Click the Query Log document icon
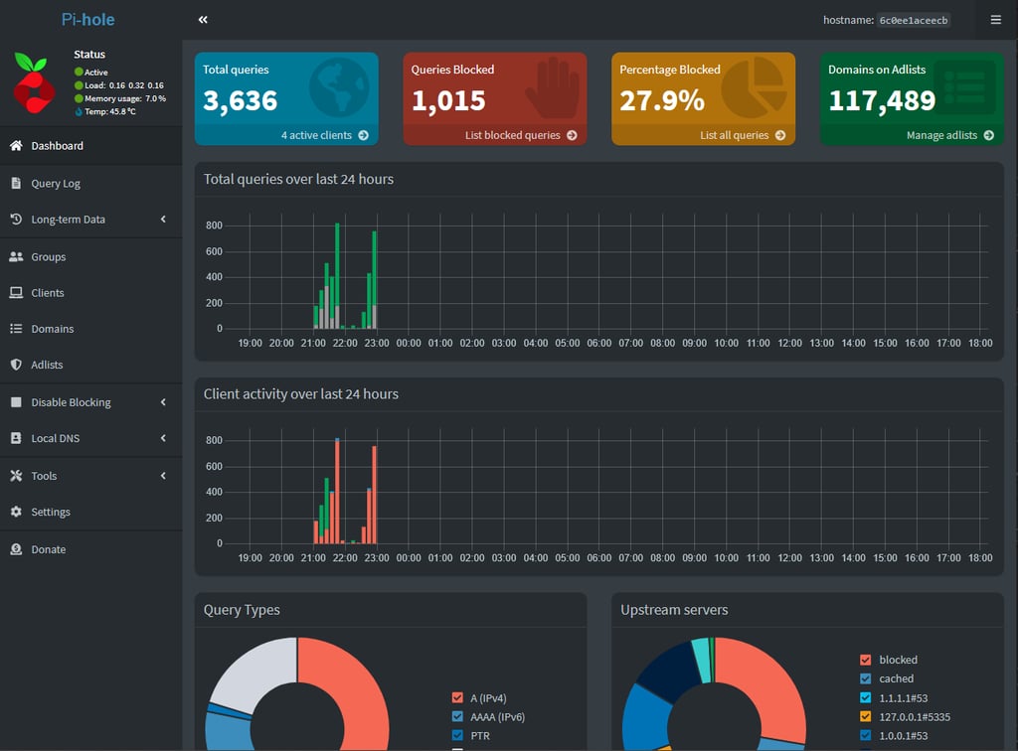This screenshot has width=1018, height=751. [16, 183]
